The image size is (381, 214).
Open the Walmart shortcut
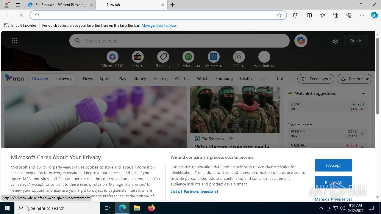coord(213,59)
